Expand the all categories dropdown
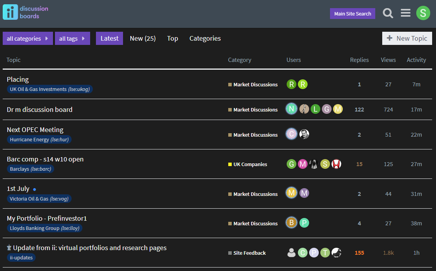 coord(28,38)
